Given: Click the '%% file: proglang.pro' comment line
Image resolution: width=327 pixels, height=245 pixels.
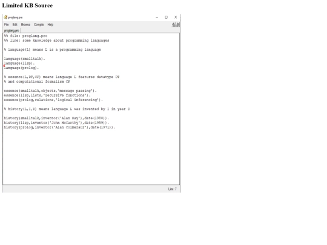Looking at the screenshot, I should pyautogui.click(x=25, y=36).
